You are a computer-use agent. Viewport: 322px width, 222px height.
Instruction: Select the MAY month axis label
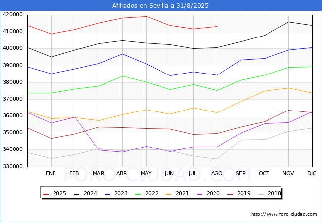pos(146,174)
